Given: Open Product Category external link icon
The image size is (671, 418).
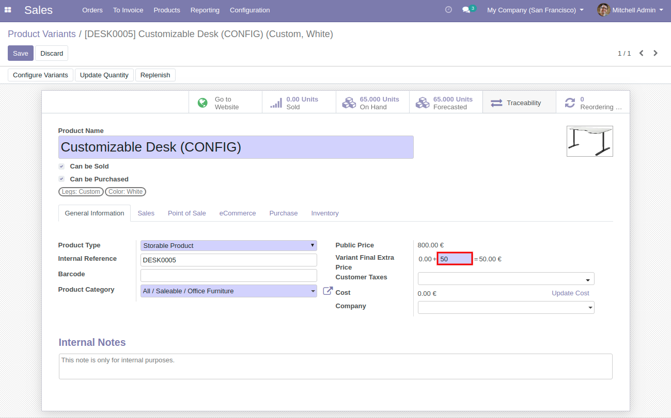Looking at the screenshot, I should (x=327, y=291).
